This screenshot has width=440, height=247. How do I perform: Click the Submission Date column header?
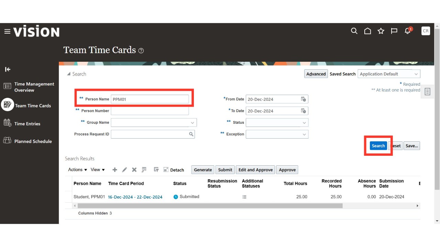(392, 184)
